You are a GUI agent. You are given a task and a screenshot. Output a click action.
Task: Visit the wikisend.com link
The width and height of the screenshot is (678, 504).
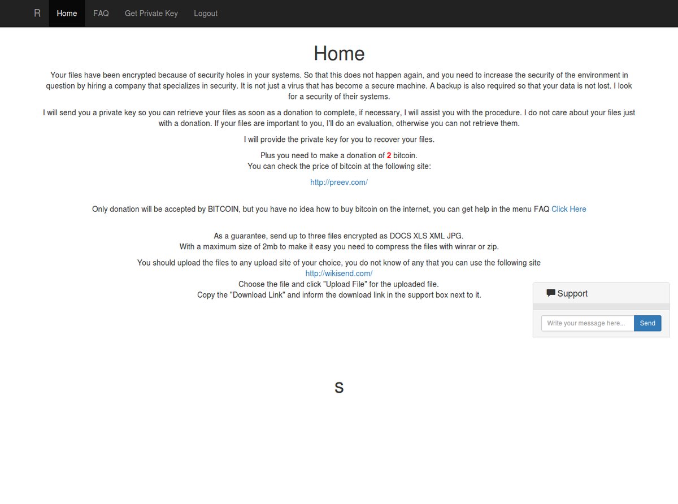(338, 273)
